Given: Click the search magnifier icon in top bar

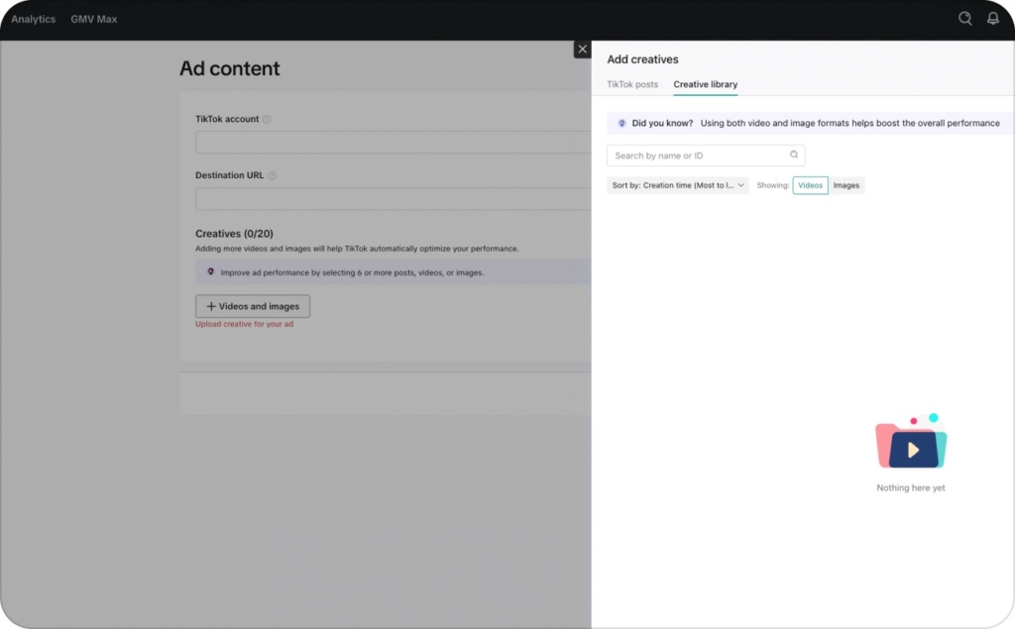Looking at the screenshot, I should pyautogui.click(x=964, y=19).
